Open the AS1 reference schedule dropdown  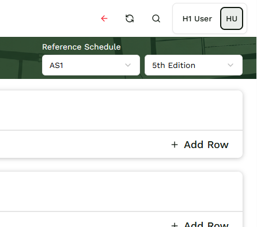pos(91,65)
